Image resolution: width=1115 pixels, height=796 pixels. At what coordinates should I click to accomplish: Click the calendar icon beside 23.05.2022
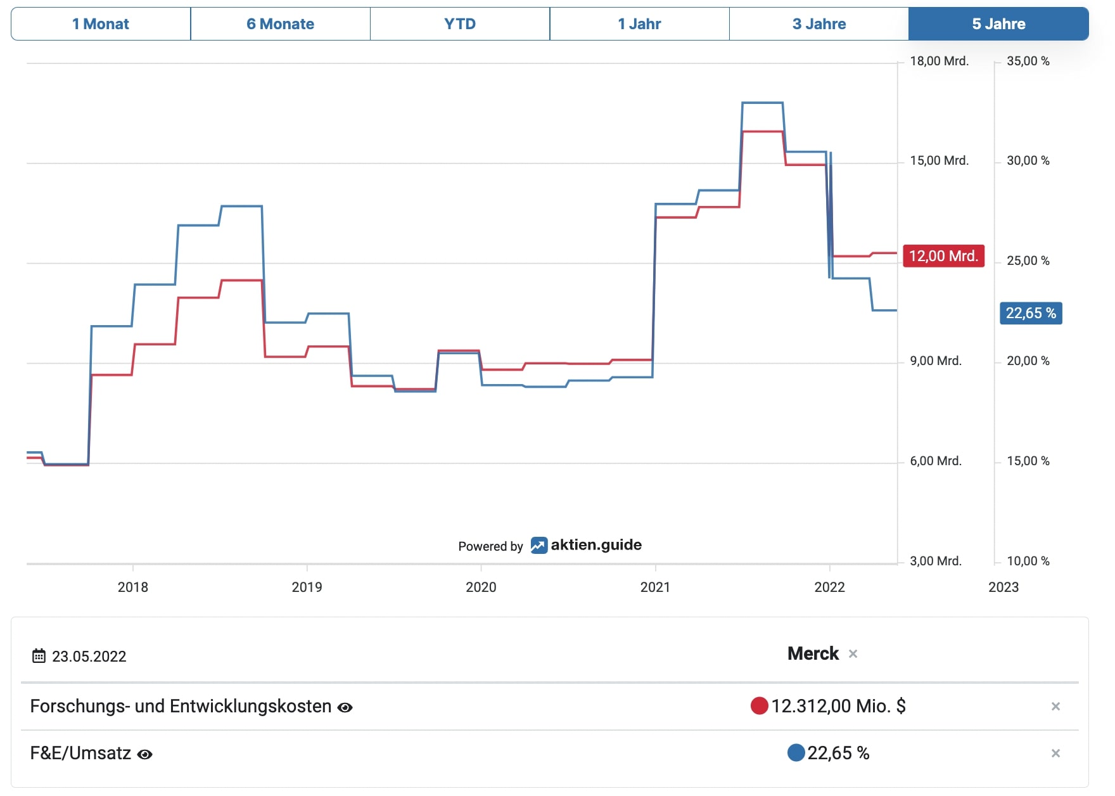(x=39, y=656)
